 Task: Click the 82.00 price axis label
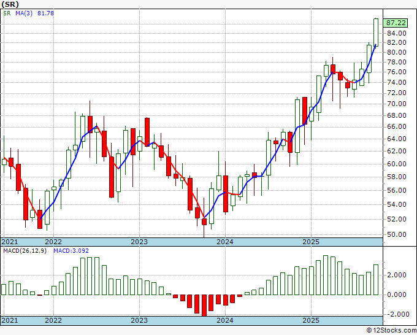click(396, 42)
